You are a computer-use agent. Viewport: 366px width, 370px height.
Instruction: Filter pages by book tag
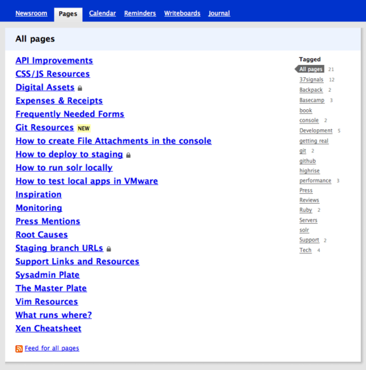pyautogui.click(x=305, y=110)
